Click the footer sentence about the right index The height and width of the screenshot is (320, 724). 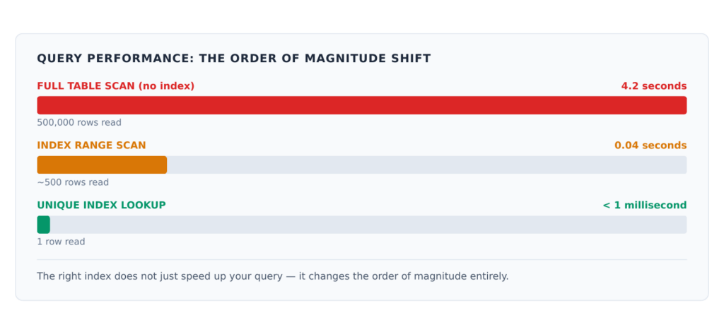tap(273, 277)
